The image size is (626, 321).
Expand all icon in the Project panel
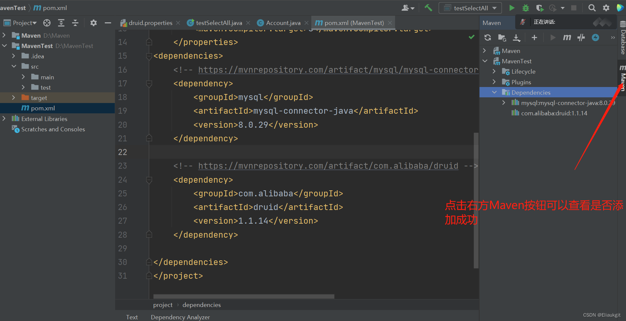click(x=61, y=23)
